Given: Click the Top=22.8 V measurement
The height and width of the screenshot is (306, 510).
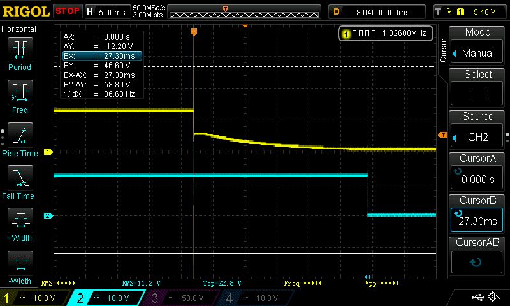Looking at the screenshot, I should [222, 283].
